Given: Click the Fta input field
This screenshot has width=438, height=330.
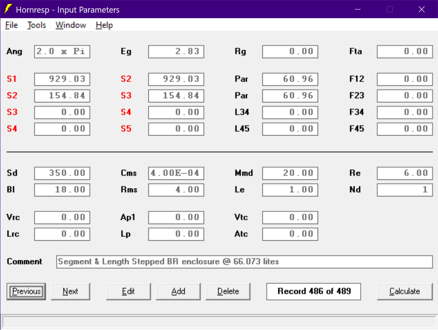Looking at the screenshot, I should click(x=405, y=51).
